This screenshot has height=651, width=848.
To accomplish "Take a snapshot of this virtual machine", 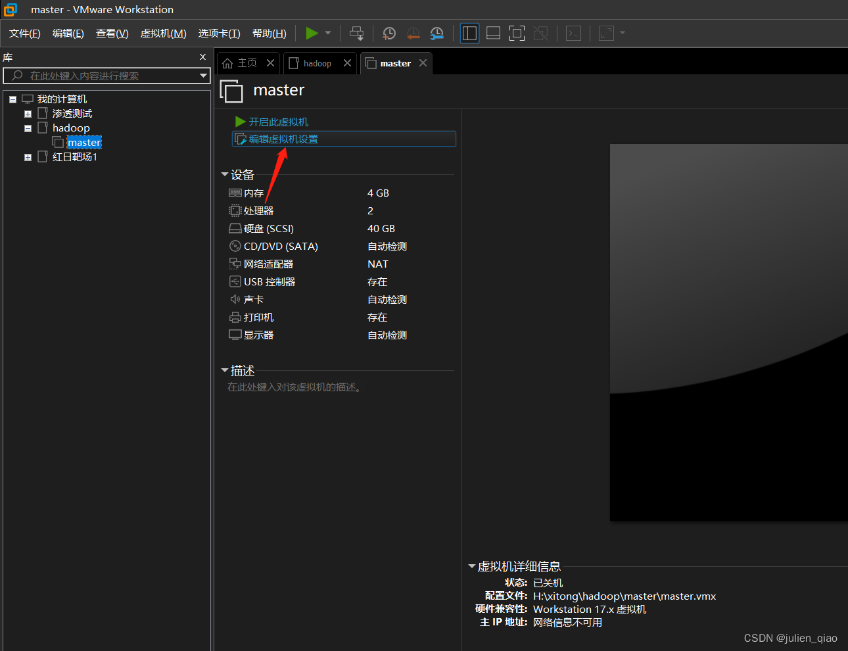I will [389, 33].
